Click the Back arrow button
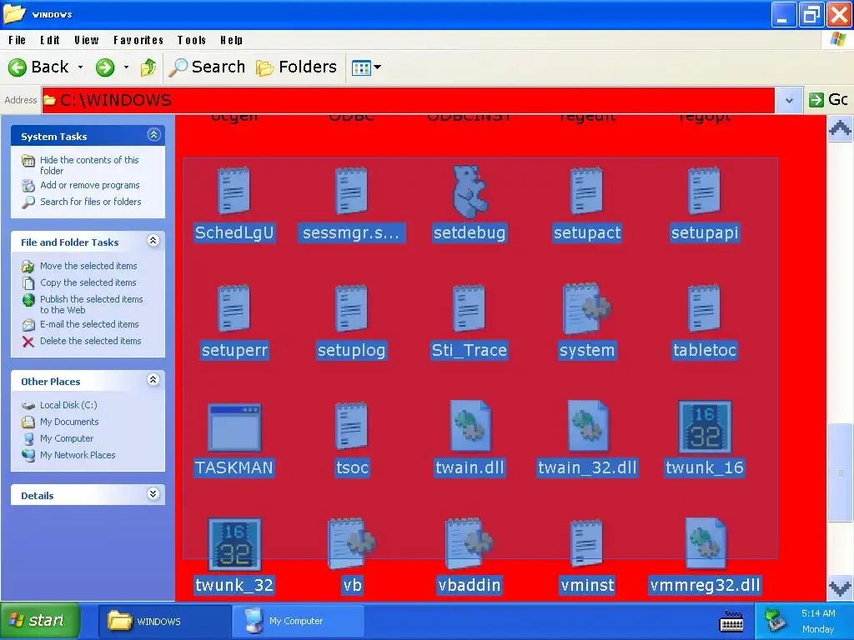The height and width of the screenshot is (640, 854). (x=38, y=67)
